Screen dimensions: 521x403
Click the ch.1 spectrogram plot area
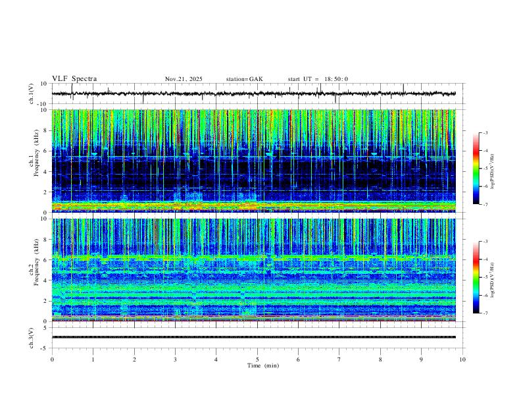[x=254, y=161]
